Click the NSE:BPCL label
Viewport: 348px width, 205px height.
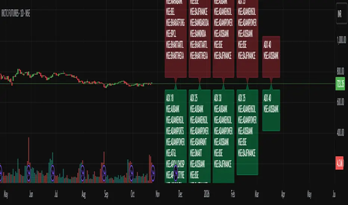coord(171,34)
